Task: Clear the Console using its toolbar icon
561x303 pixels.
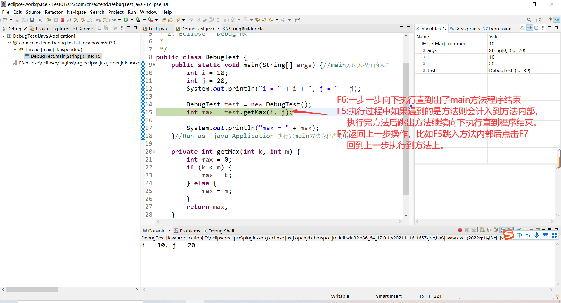Action: point(483,230)
